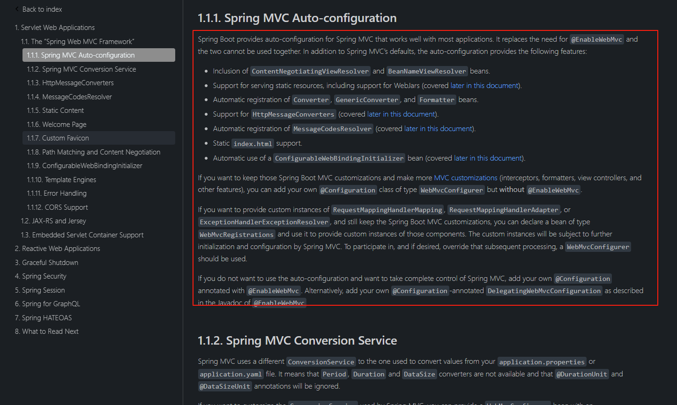Image resolution: width=677 pixels, height=405 pixels.
Task: Click the main heading 1.1.1. Spring MVC Auto-configuration
Action: (297, 18)
